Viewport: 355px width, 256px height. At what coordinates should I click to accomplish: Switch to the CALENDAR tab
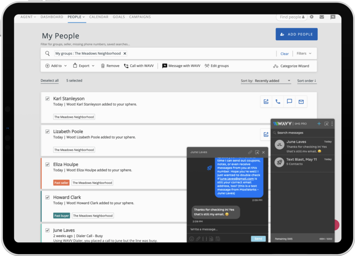[x=98, y=17]
